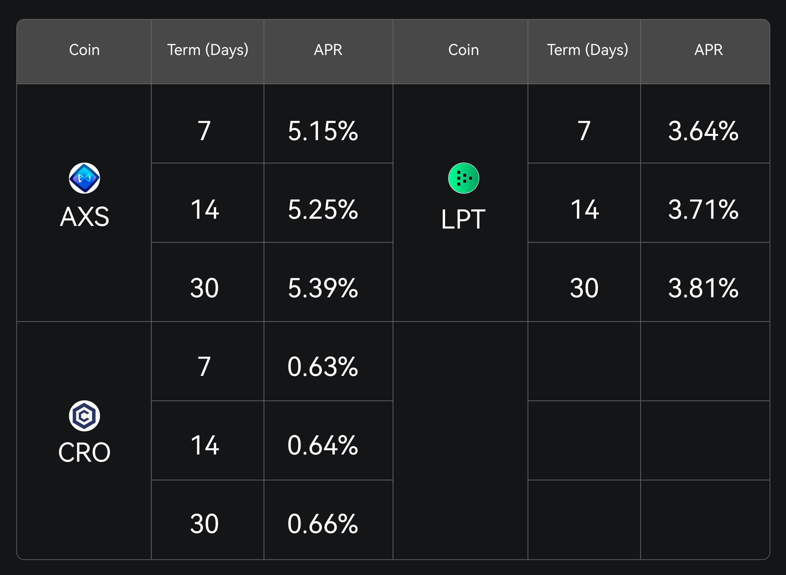Screen dimensions: 786x575
Task: Click the right-side Coin column header
Action: pos(463,50)
